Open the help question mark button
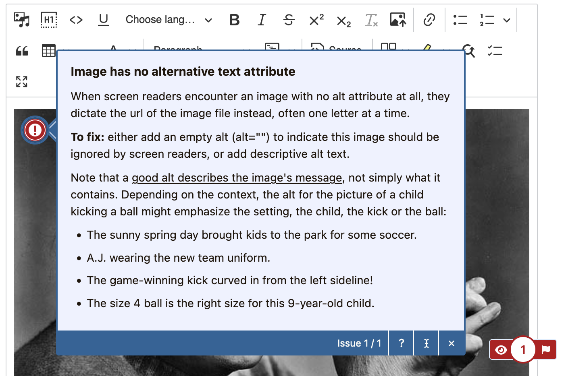566x376 pixels. pyautogui.click(x=401, y=343)
